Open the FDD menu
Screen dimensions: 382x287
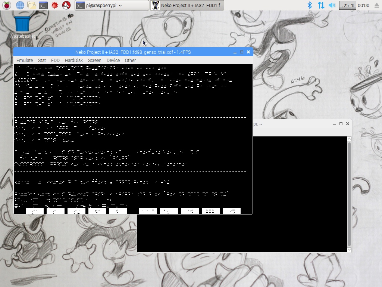(x=55, y=60)
